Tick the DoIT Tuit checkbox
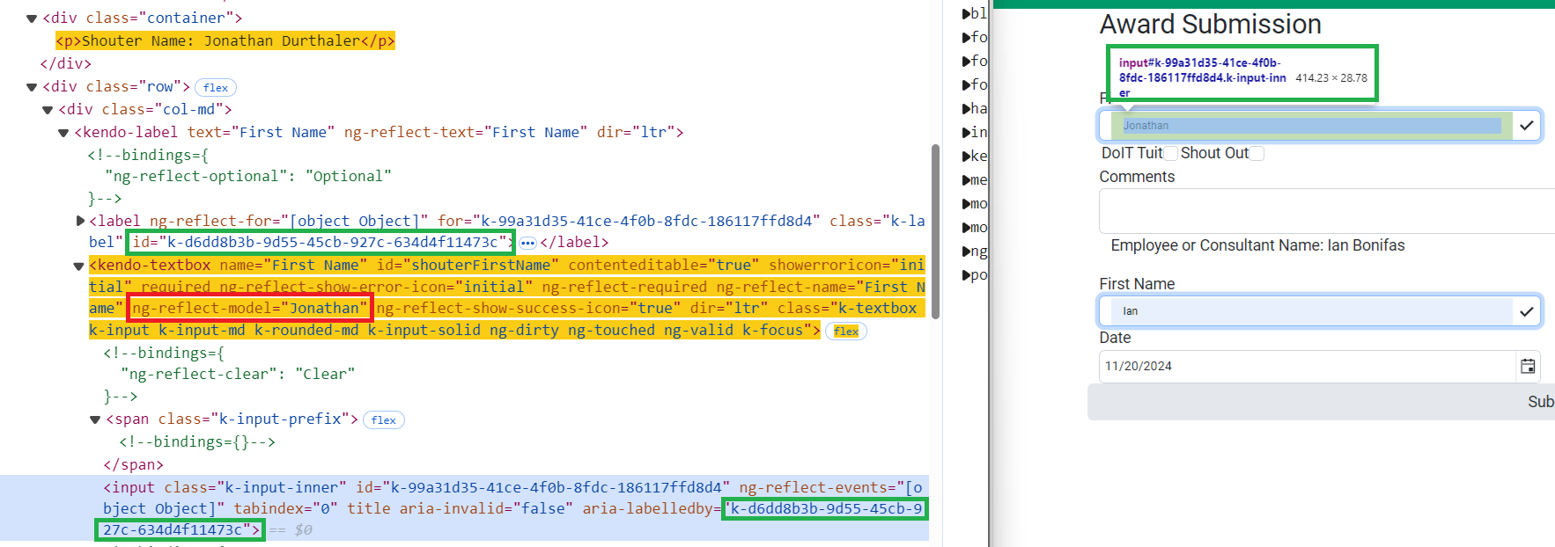1555x547 pixels. point(1170,153)
